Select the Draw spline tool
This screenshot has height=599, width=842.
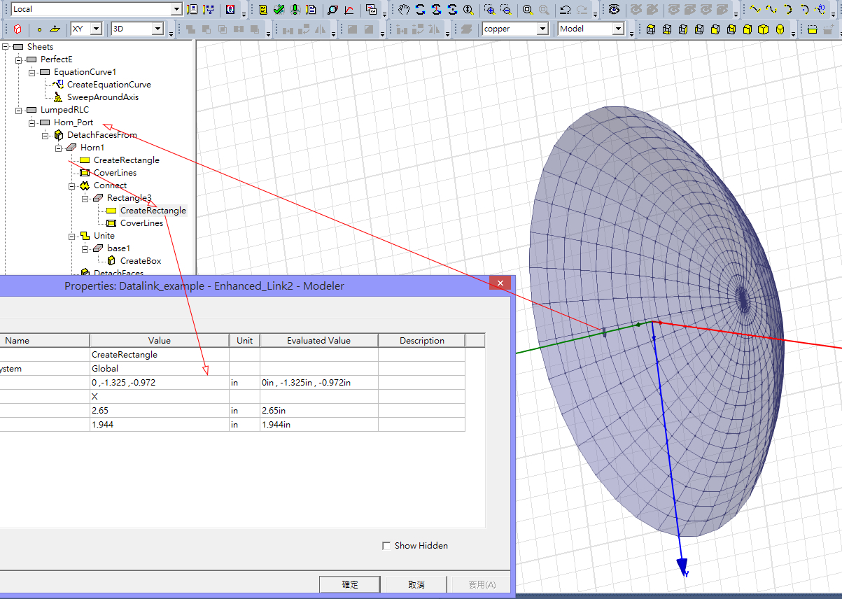coord(771,9)
